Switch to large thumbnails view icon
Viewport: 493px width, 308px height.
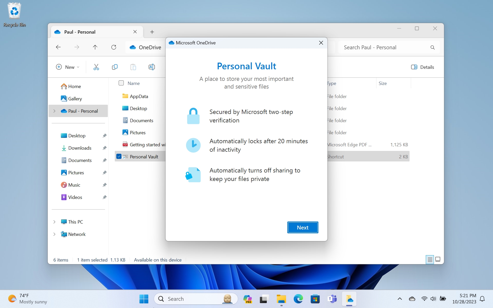pyautogui.click(x=438, y=259)
